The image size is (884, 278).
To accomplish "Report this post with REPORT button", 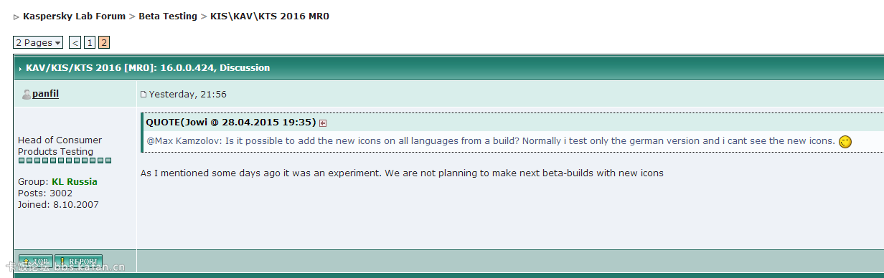I will 79,262.
